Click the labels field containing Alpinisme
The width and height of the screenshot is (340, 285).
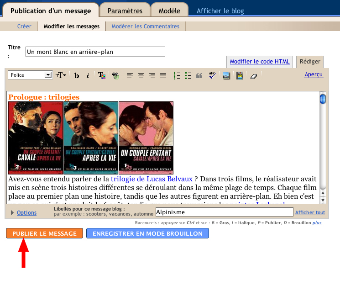point(225,212)
